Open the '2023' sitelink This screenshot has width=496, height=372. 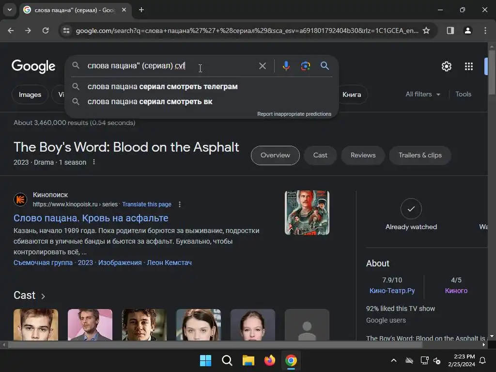85,263
